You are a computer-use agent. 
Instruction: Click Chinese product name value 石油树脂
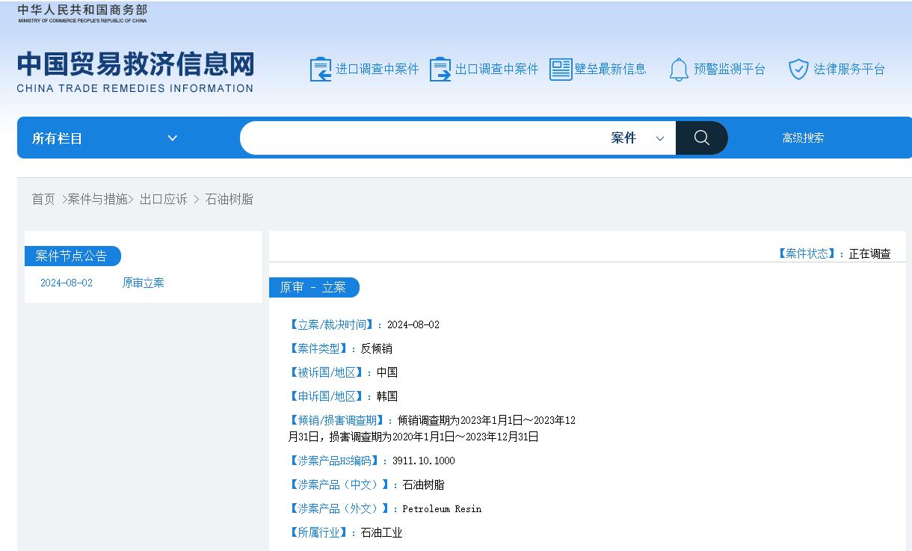[x=423, y=484]
